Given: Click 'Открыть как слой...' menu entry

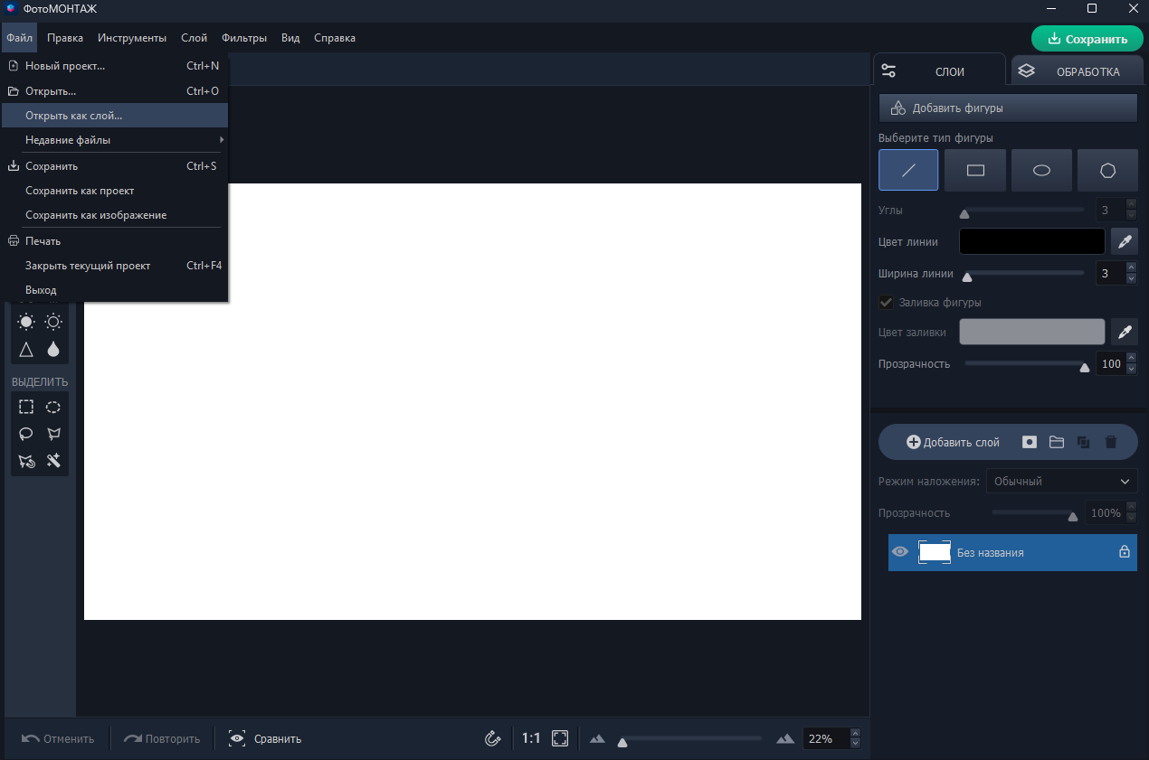Looking at the screenshot, I should [x=114, y=116].
